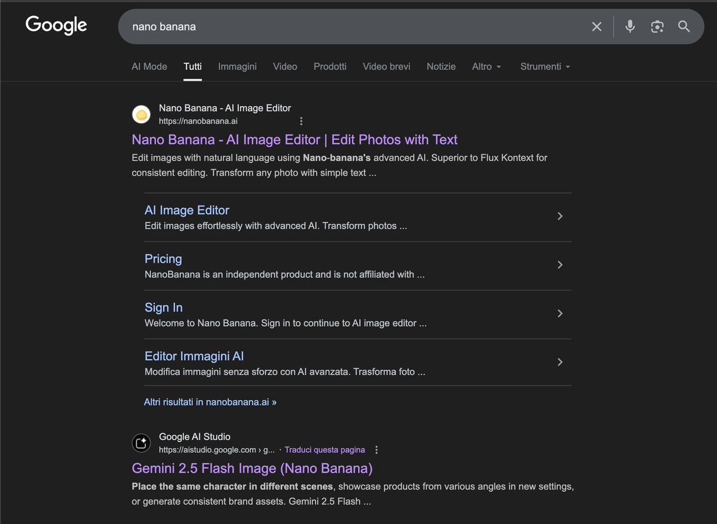Click the magnifying glass search icon
This screenshot has height=524, width=717.
click(684, 26)
